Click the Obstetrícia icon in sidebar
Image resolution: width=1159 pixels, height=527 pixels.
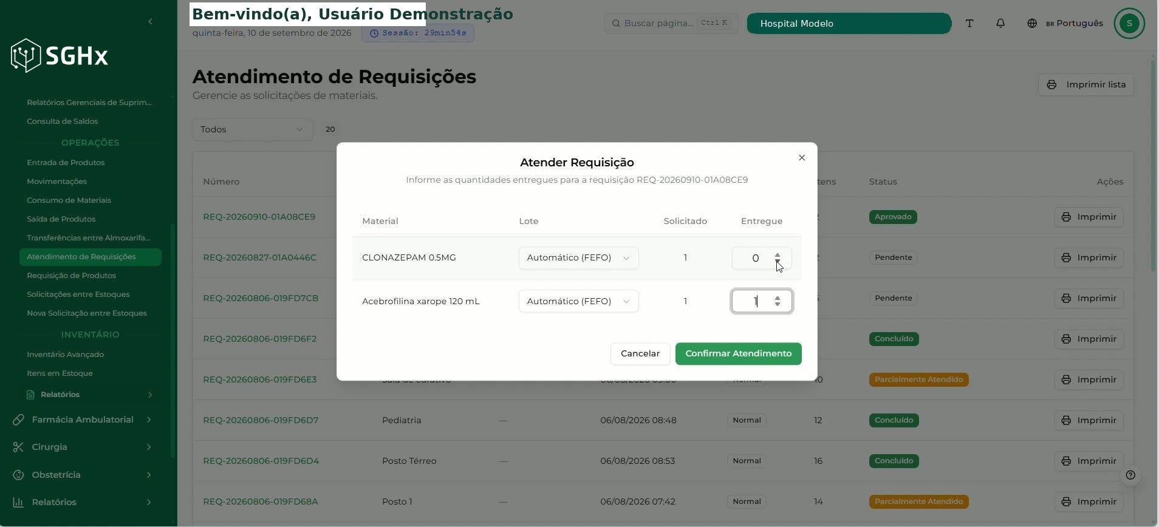18,475
